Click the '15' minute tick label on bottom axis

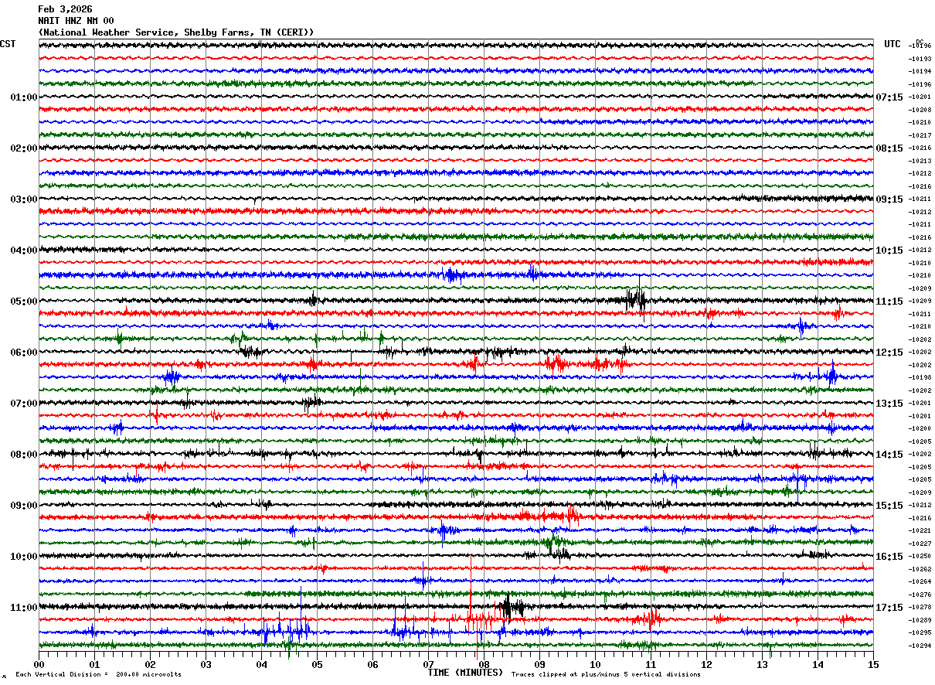[x=873, y=664]
